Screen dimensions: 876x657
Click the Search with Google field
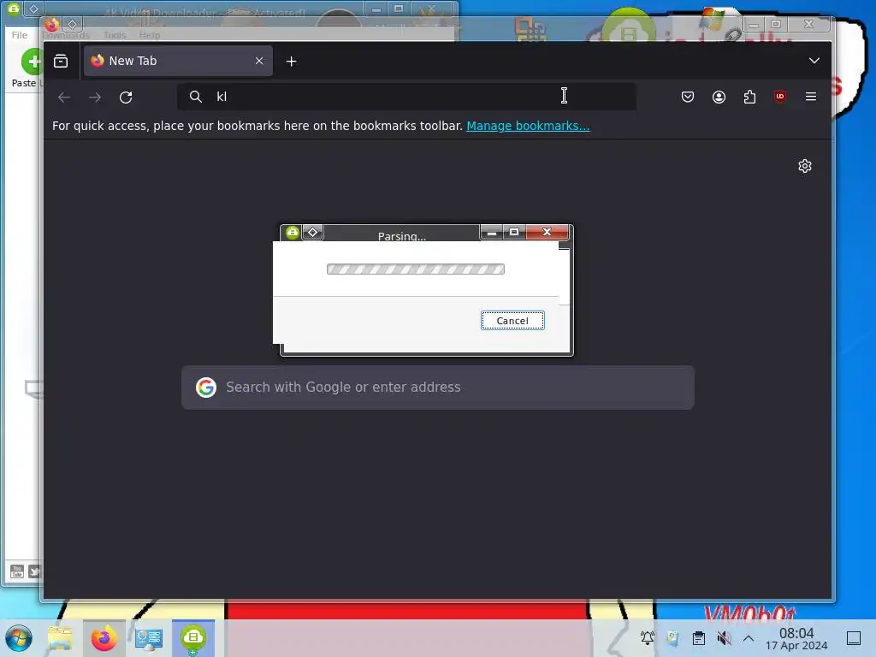[438, 388]
